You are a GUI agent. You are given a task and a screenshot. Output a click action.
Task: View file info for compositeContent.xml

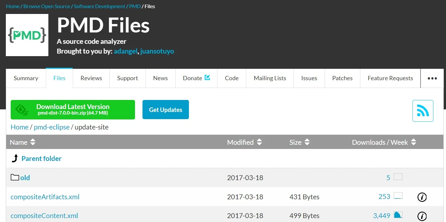[422, 216]
